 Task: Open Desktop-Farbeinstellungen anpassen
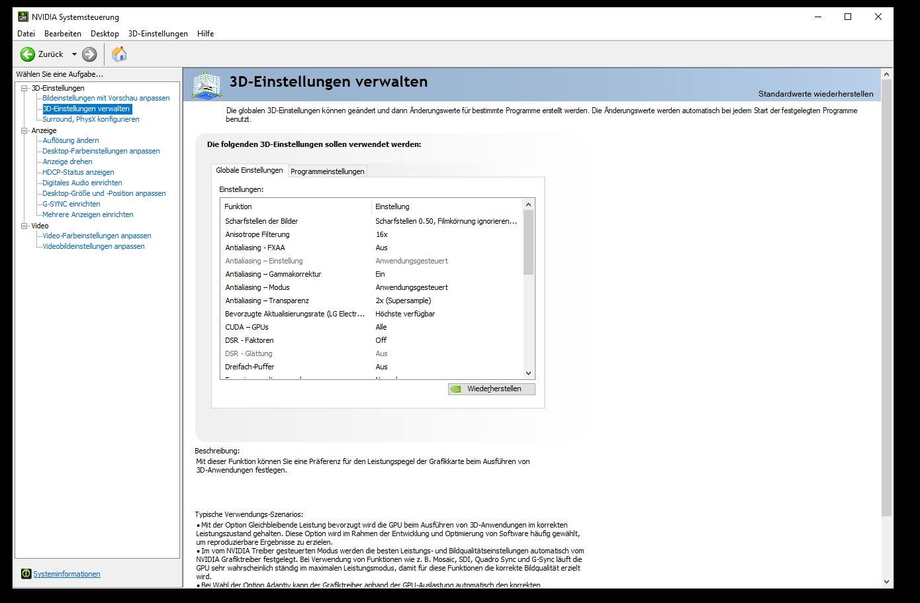pyautogui.click(x=101, y=151)
